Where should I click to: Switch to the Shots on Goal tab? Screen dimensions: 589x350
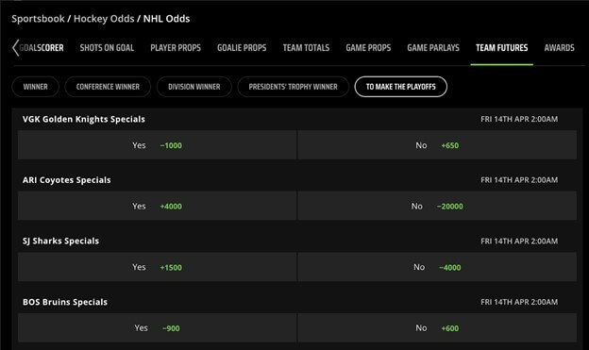click(x=107, y=48)
